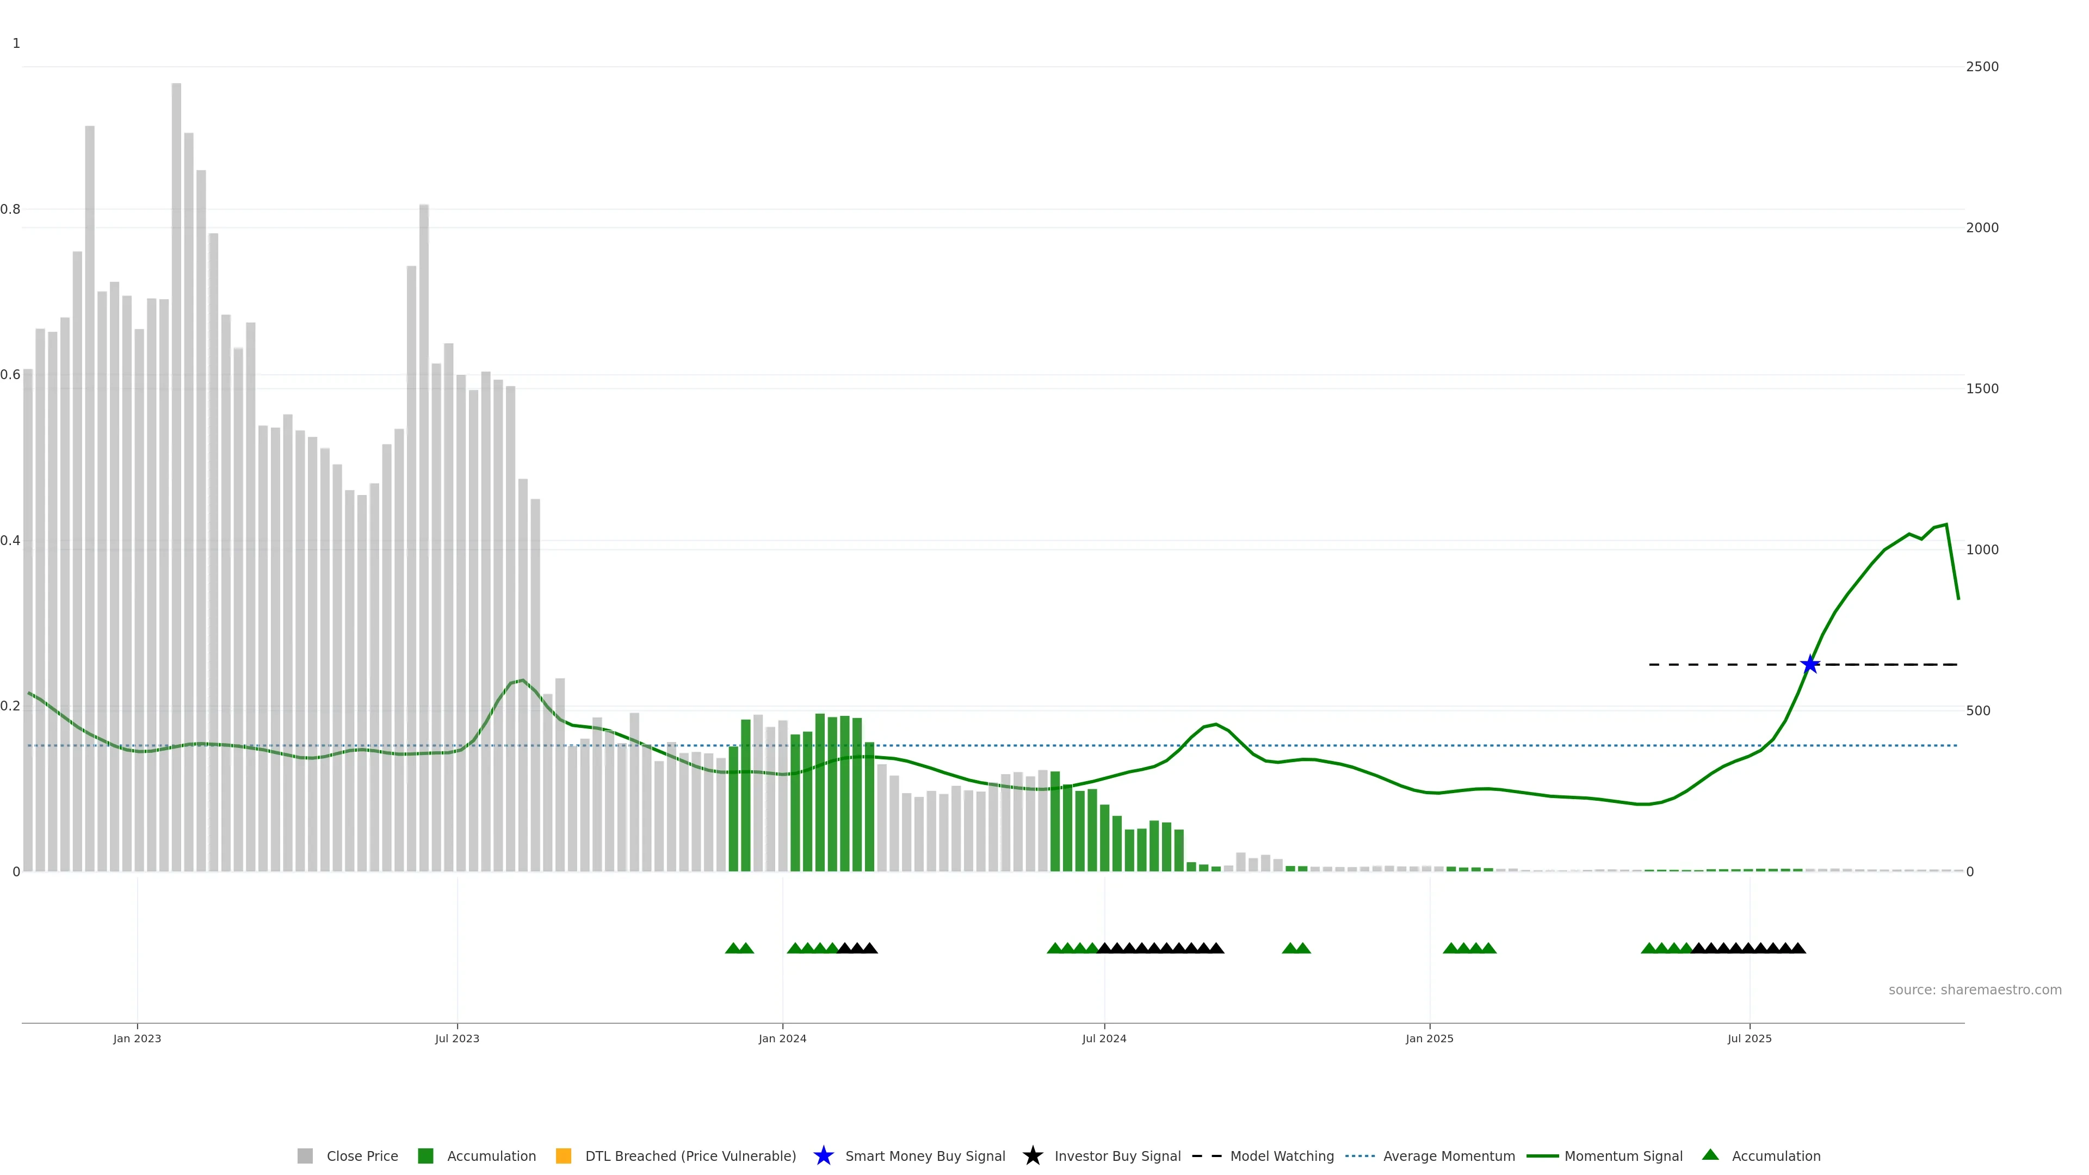Click the peak of the green momentum line
2089x1175 pixels.
point(1945,524)
